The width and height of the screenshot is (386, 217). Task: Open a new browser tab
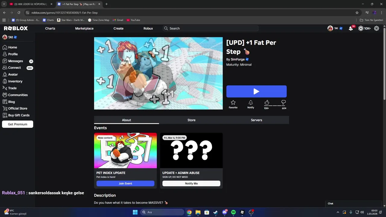(x=106, y=4)
